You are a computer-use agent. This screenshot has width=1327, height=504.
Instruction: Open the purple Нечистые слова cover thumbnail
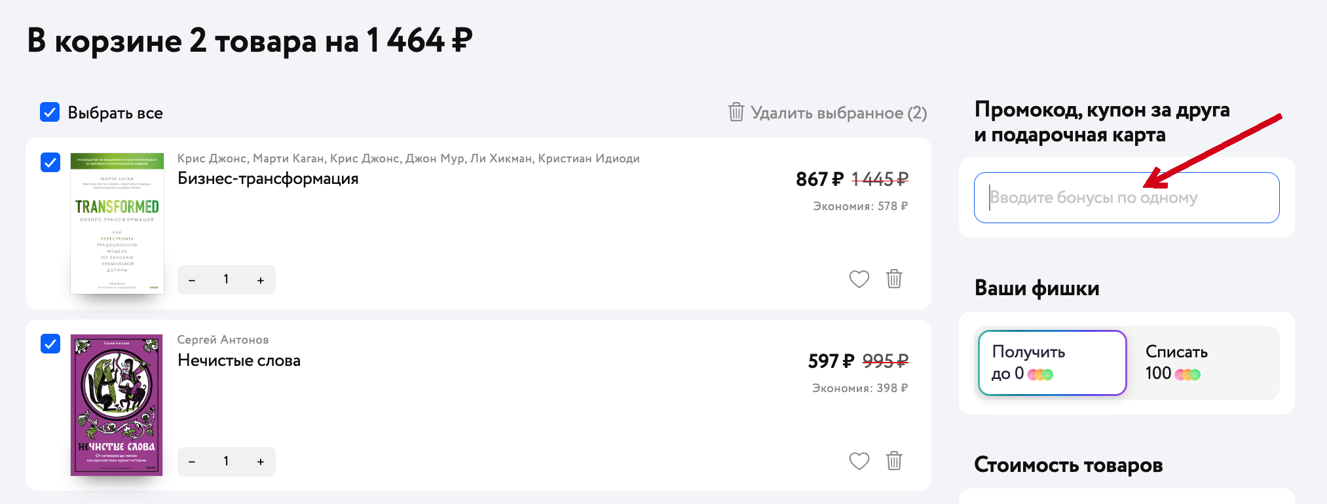tap(117, 405)
